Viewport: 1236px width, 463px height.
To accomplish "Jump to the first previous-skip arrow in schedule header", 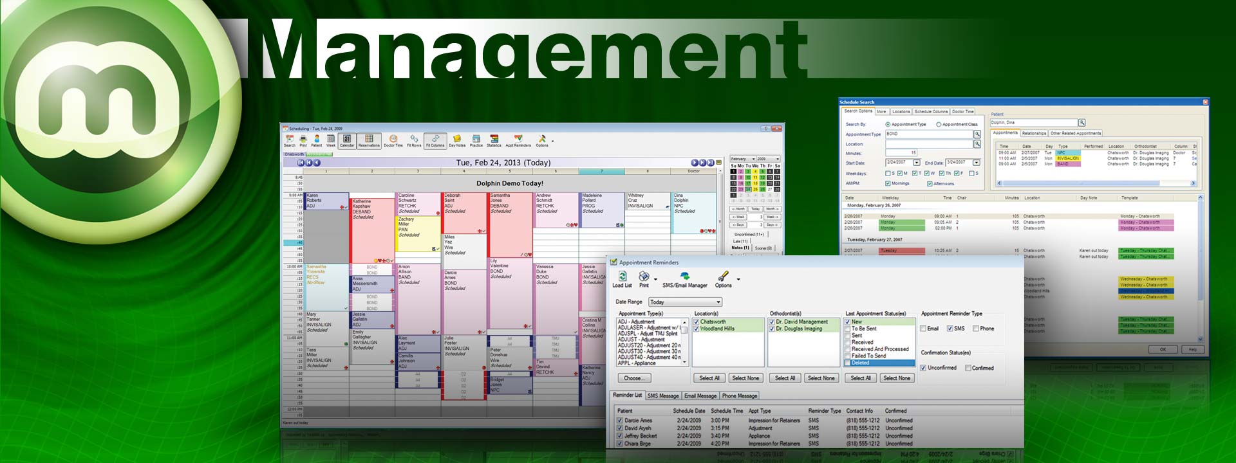I will tap(301, 163).
